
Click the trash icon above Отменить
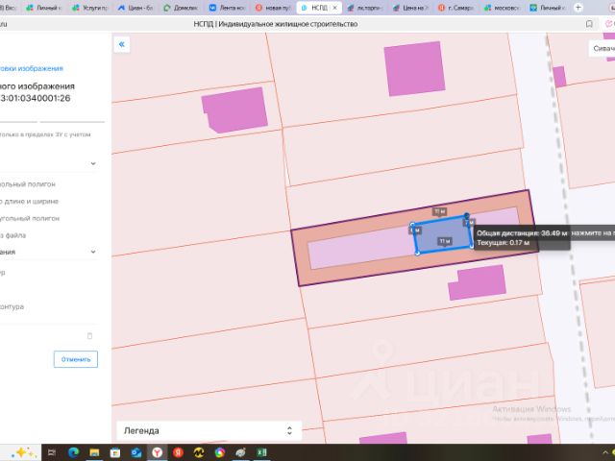click(x=89, y=336)
